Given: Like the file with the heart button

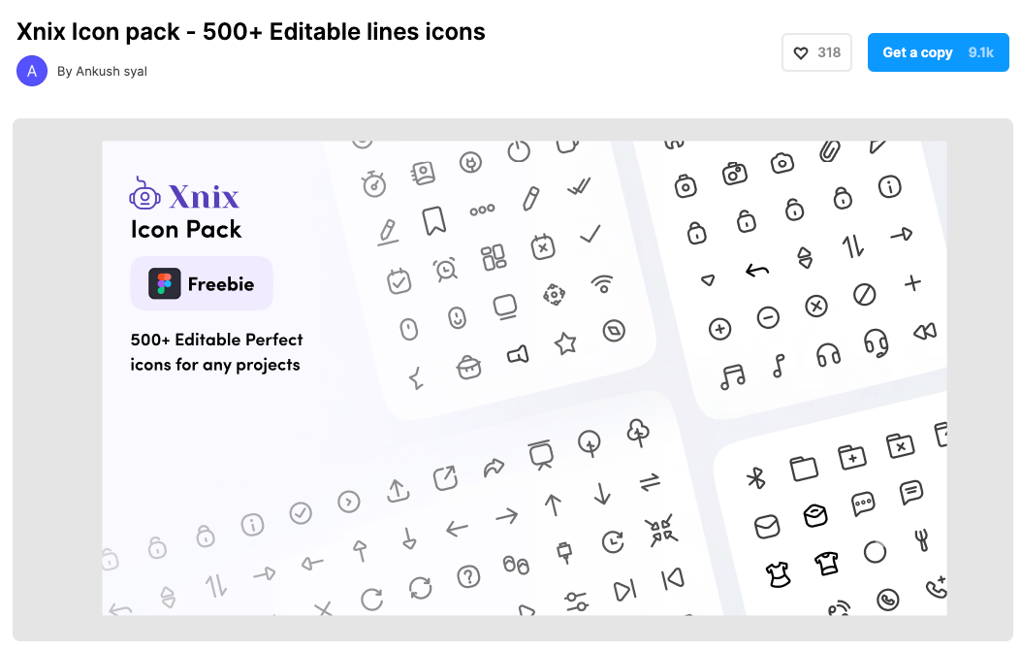Looking at the screenshot, I should 816,52.
